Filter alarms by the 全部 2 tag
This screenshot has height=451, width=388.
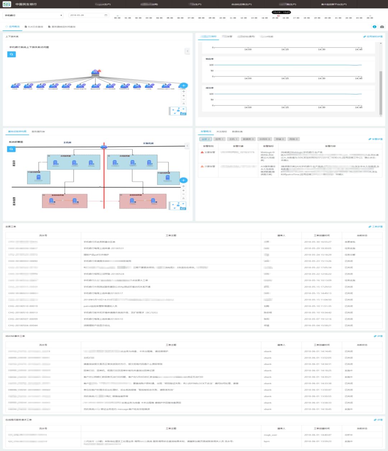tap(205, 139)
